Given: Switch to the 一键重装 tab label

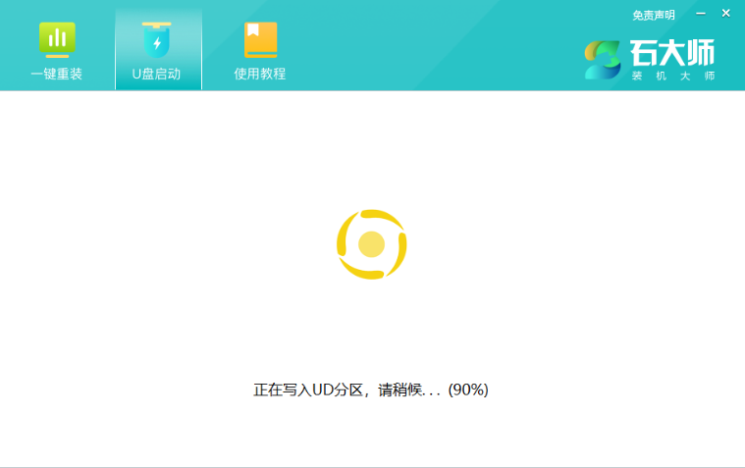Looking at the screenshot, I should coord(57,74).
